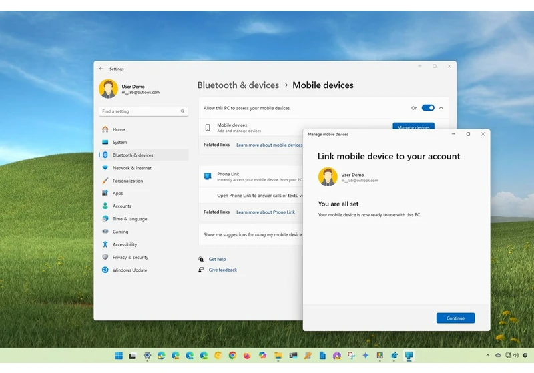Screen dimensions: 534x373
Task: Open Home in Settings sidebar
Action: (144, 129)
